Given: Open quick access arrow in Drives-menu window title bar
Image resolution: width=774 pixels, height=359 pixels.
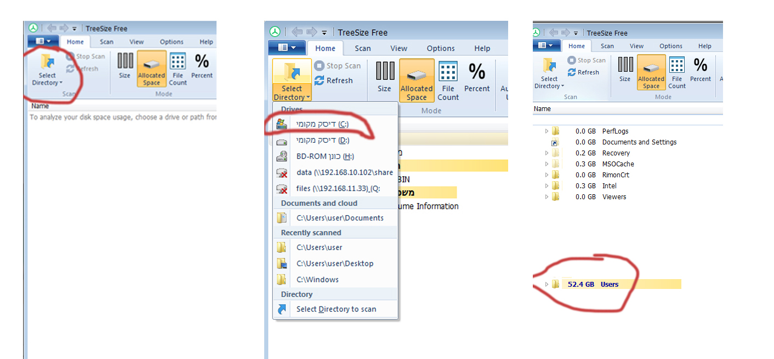Looking at the screenshot, I should coord(324,33).
